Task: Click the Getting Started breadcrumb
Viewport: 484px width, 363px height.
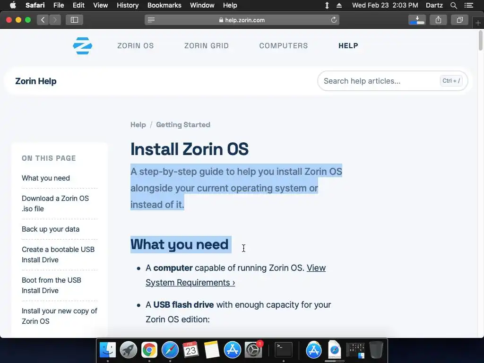Action: (183, 125)
